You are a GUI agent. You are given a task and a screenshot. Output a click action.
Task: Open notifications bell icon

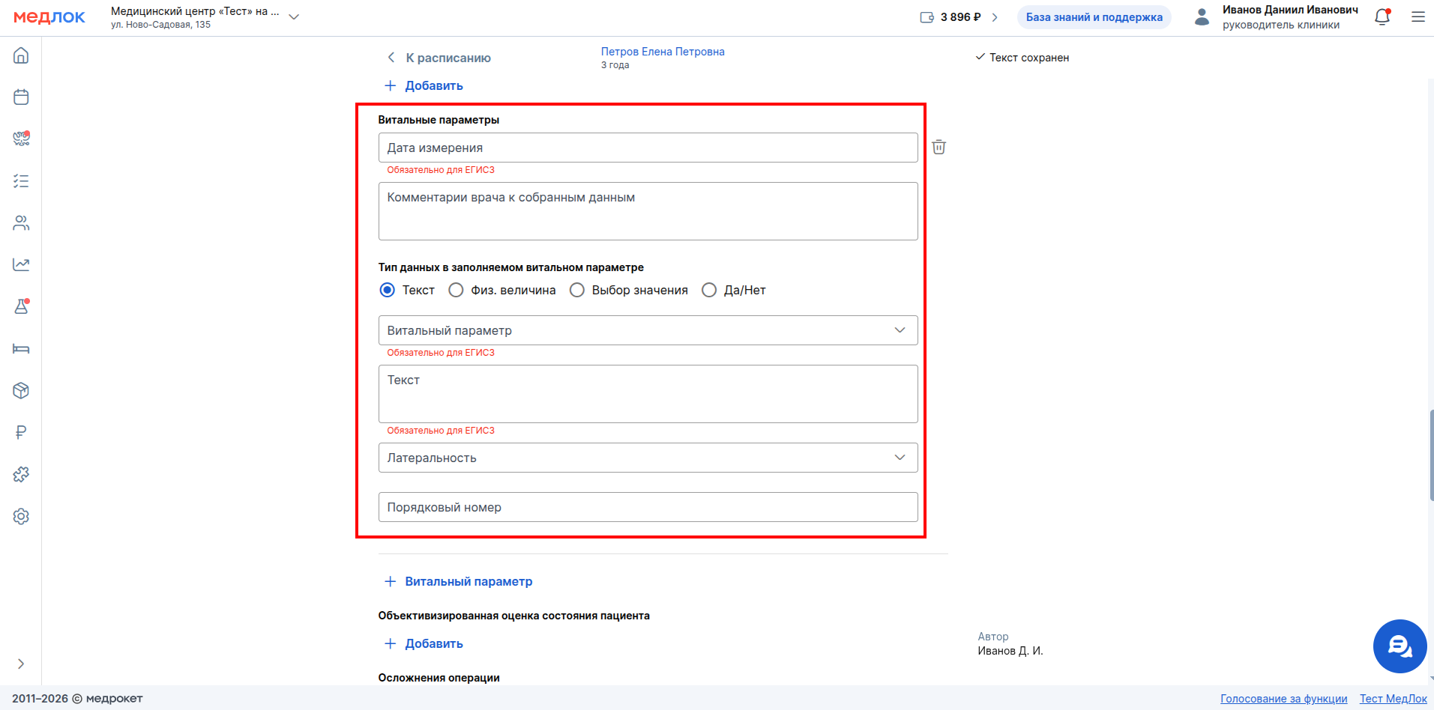pos(1382,17)
